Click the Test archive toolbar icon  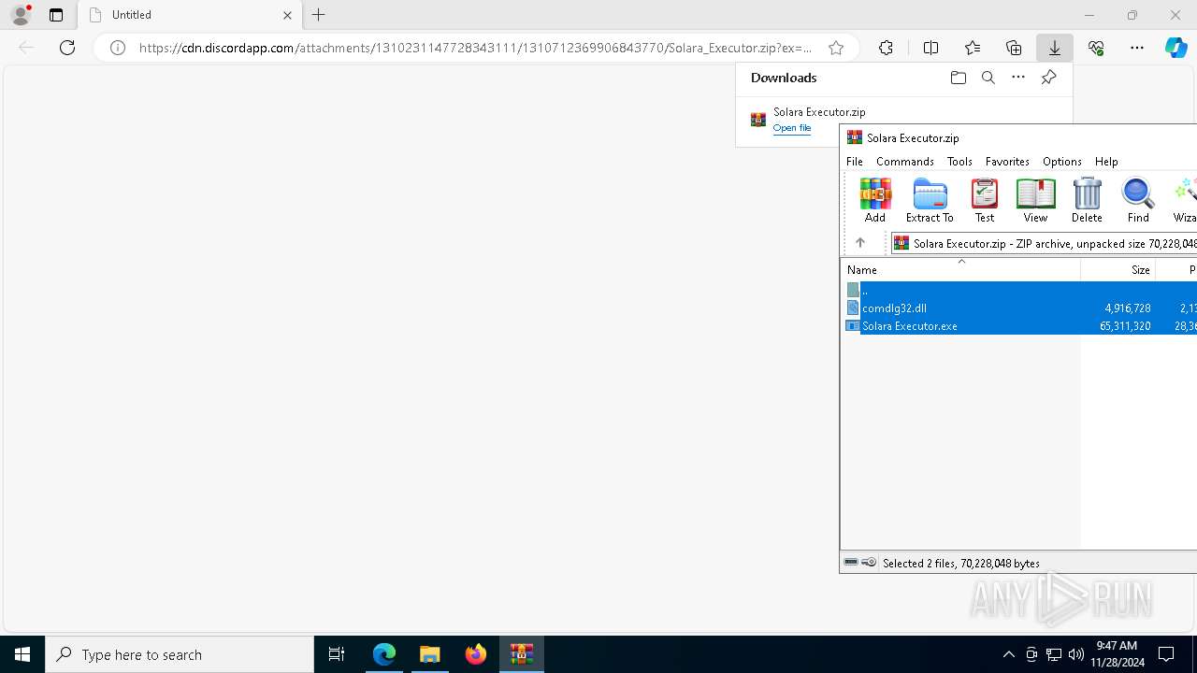point(985,200)
